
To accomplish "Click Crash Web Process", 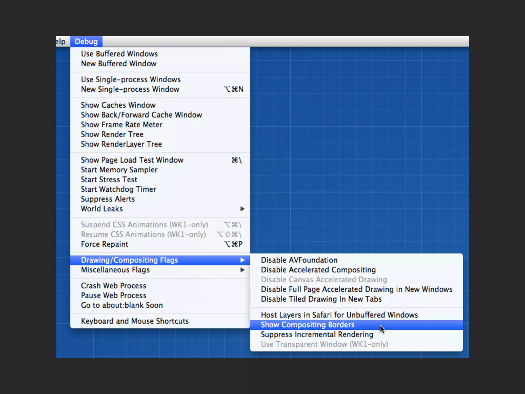I will [x=113, y=286].
